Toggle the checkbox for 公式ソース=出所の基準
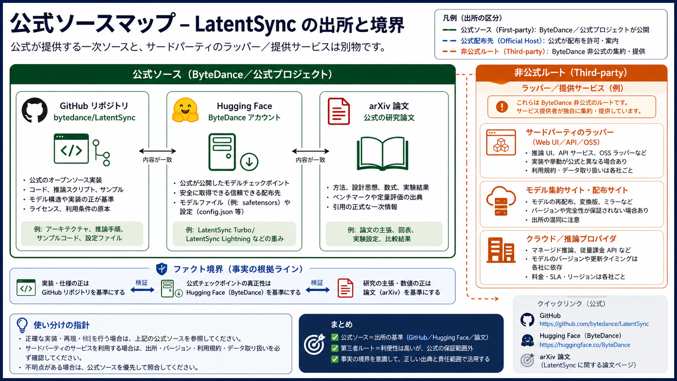This screenshot has width=677, height=381. point(335,337)
